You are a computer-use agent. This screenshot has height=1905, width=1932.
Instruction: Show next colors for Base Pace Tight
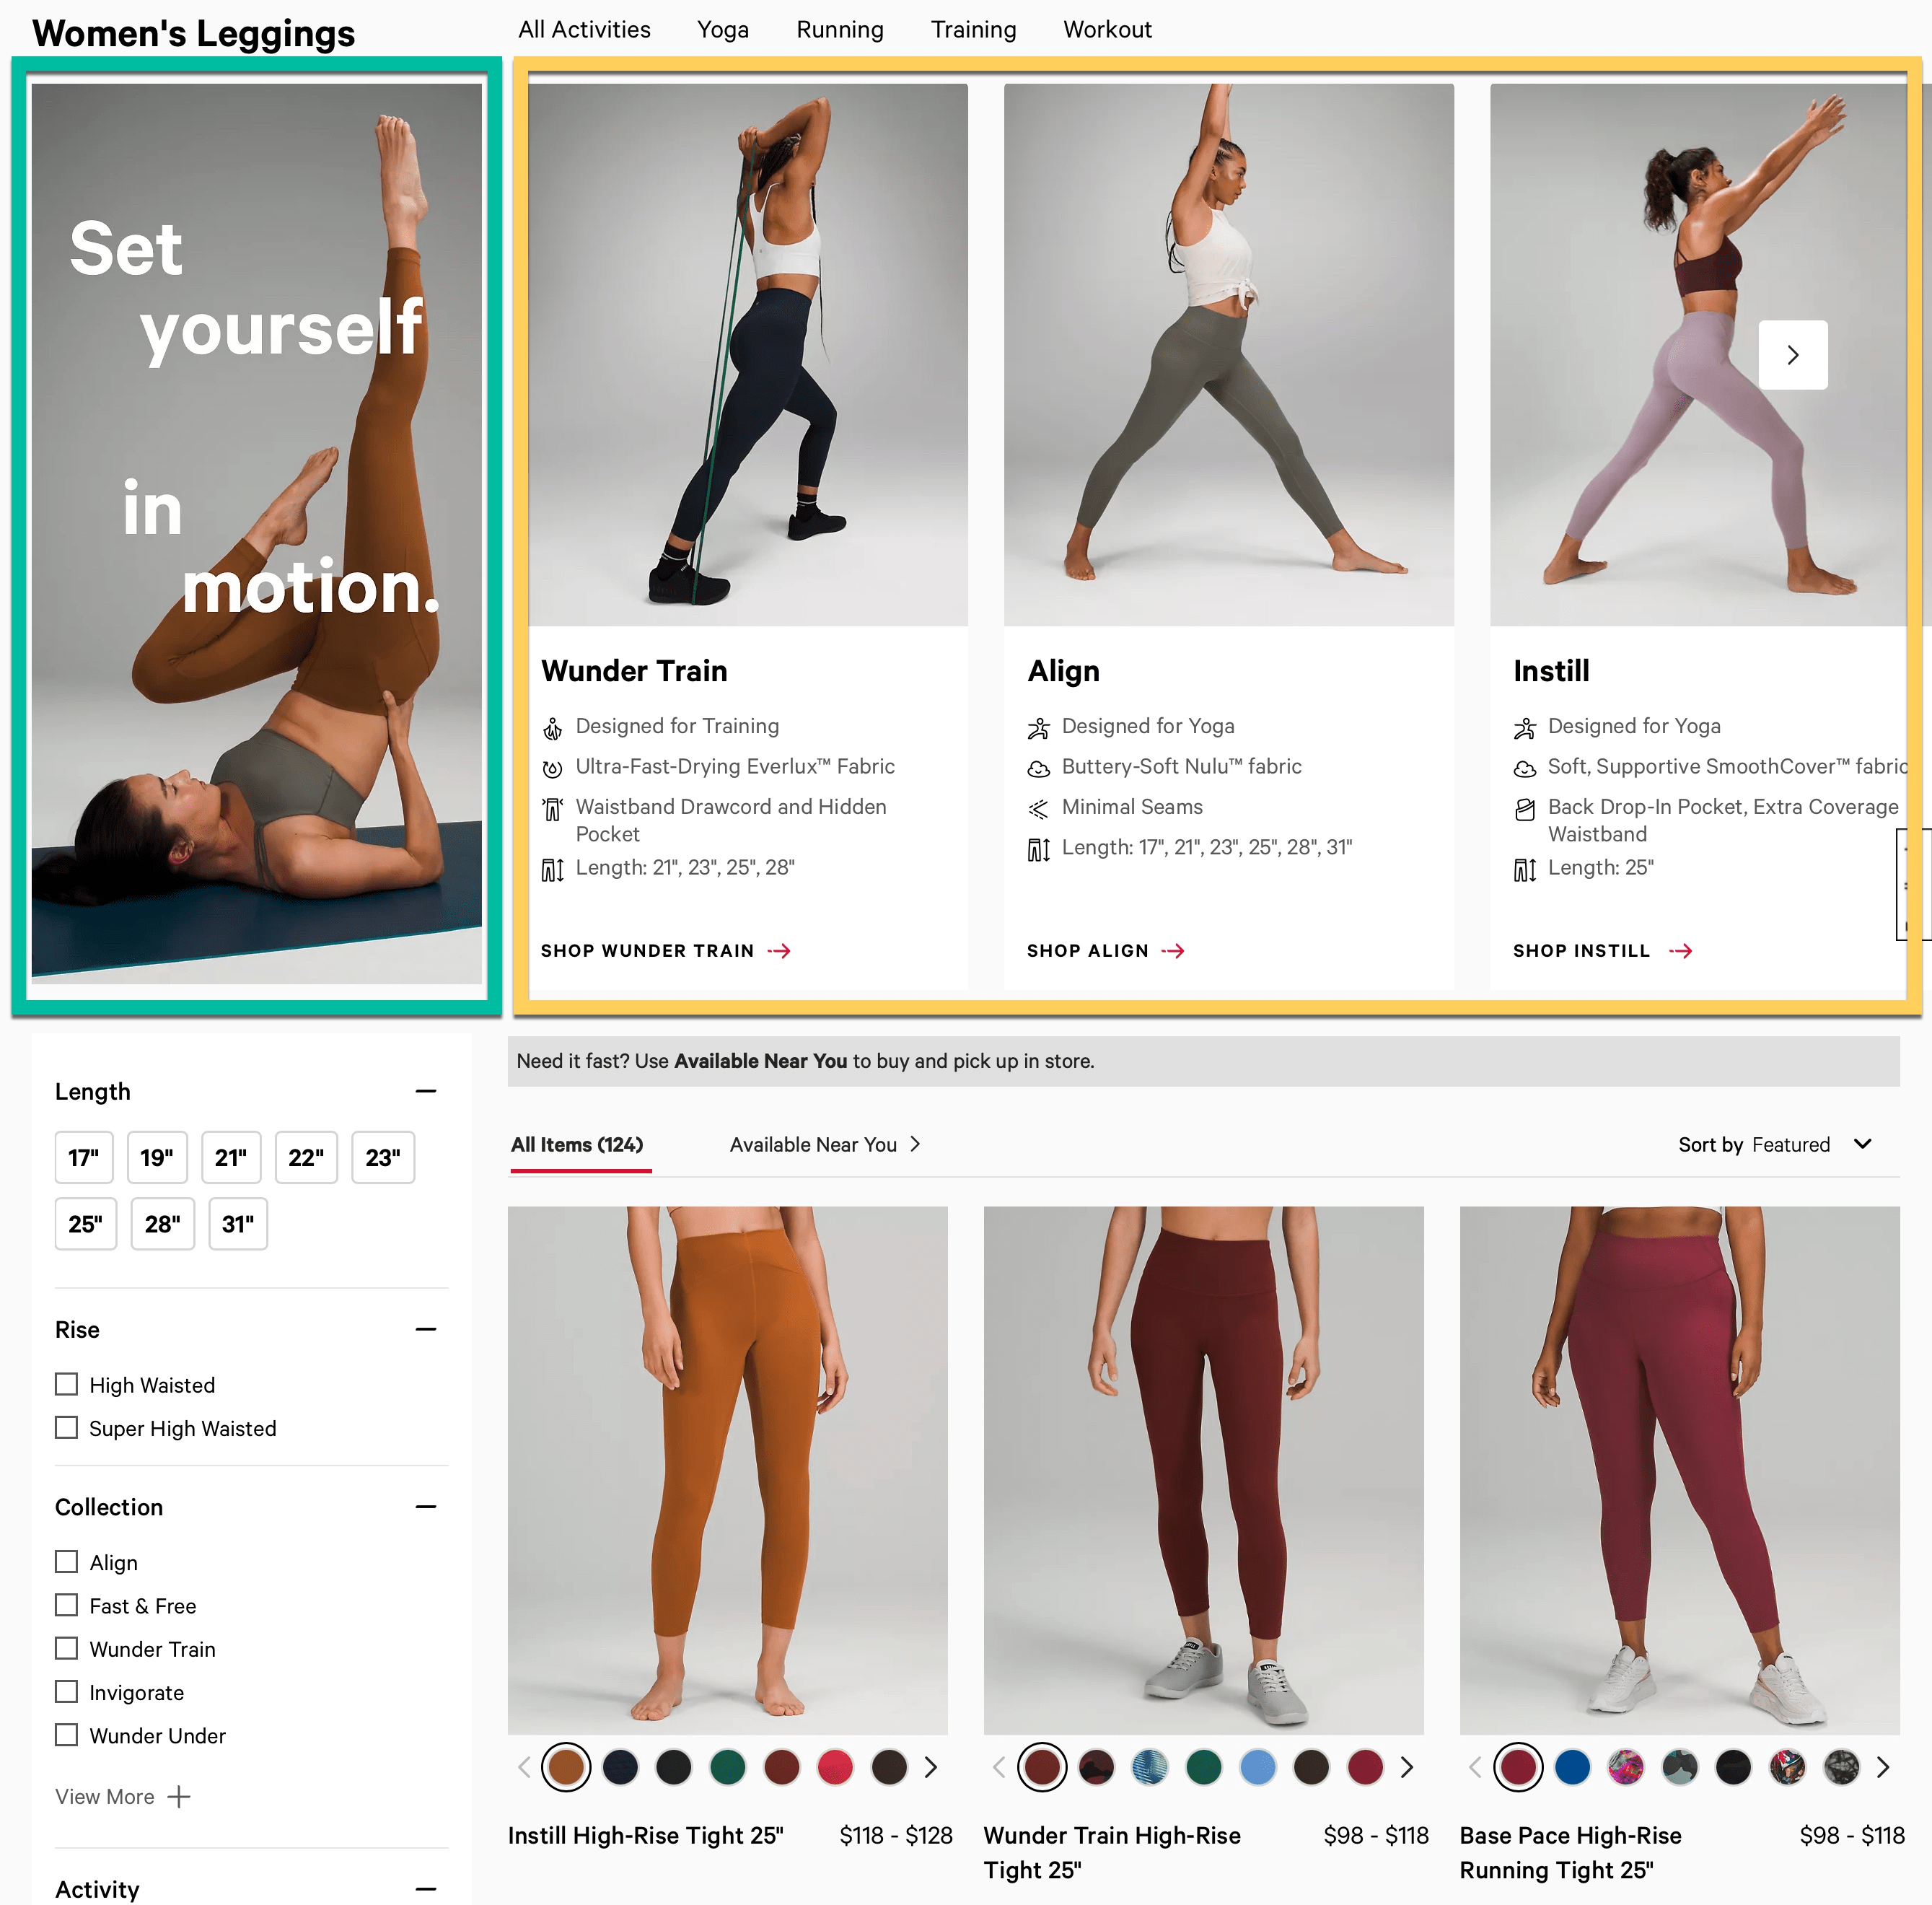pyautogui.click(x=1883, y=1767)
